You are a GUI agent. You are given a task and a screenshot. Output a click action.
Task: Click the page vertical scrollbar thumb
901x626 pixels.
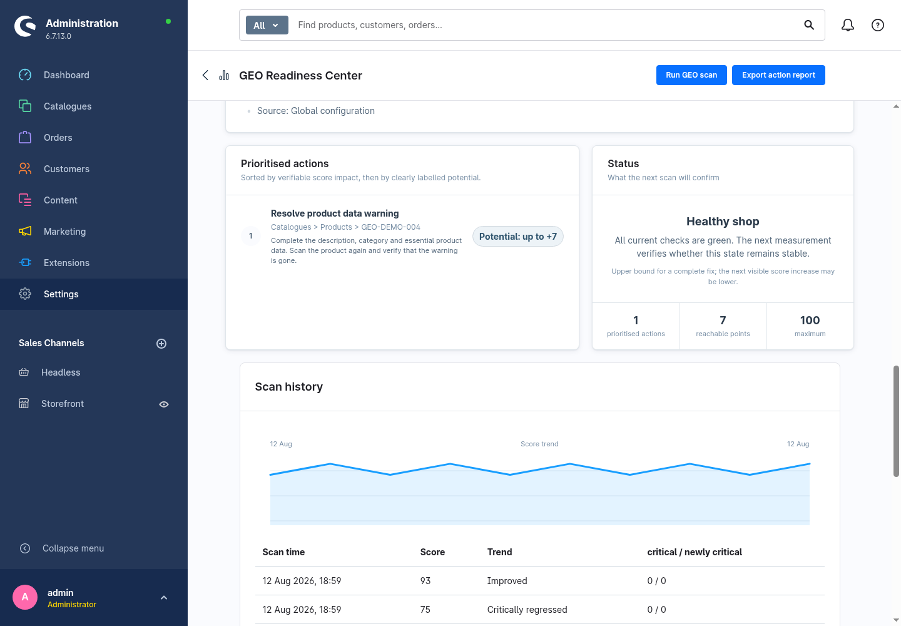coord(896,421)
